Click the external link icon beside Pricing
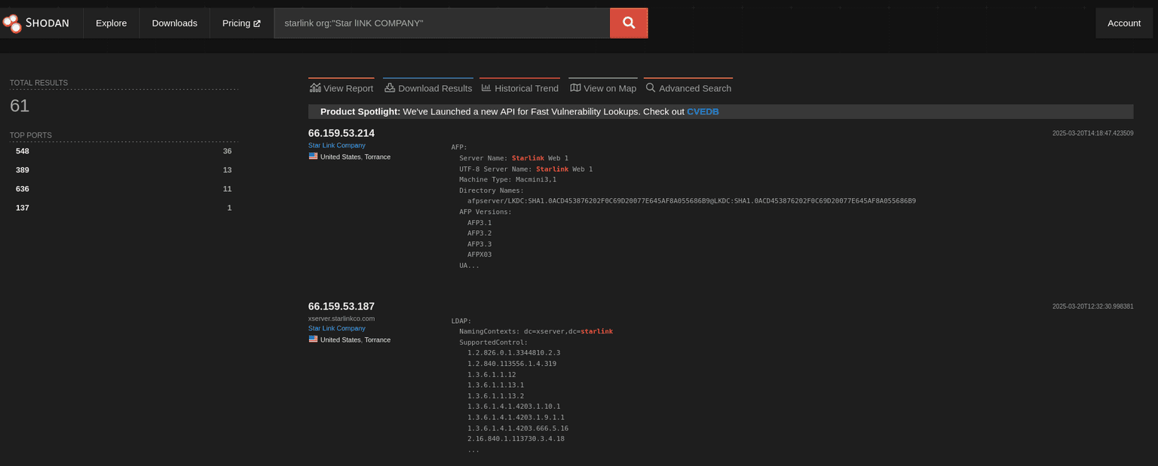The image size is (1158, 466). point(257,23)
